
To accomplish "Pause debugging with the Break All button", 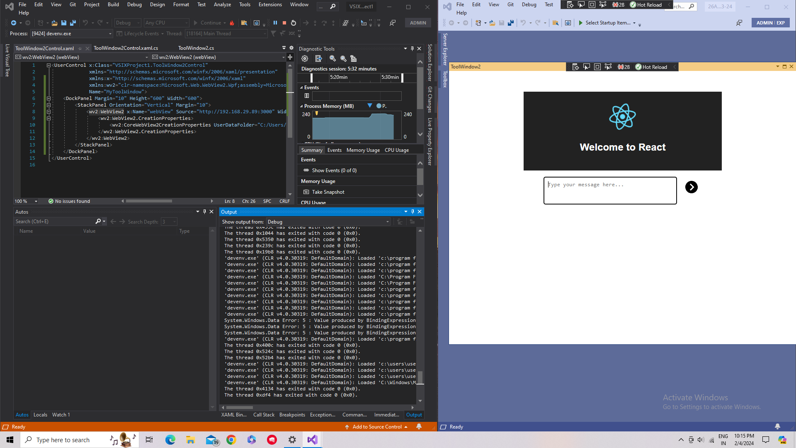I will click(275, 23).
